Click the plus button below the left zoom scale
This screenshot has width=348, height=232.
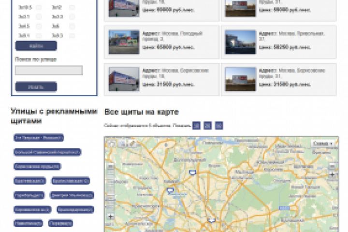(x=110, y=216)
